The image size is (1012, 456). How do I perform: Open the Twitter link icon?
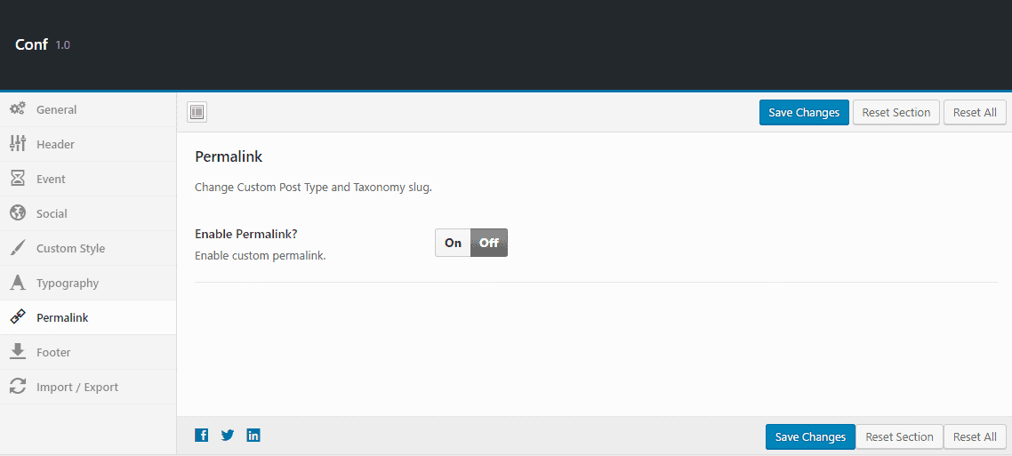pyautogui.click(x=228, y=436)
